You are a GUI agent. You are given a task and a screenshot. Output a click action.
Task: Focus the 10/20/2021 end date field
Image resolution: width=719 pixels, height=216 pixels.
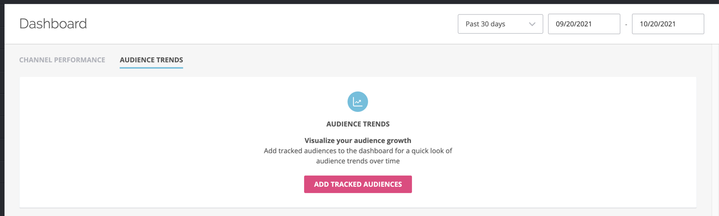(x=668, y=24)
